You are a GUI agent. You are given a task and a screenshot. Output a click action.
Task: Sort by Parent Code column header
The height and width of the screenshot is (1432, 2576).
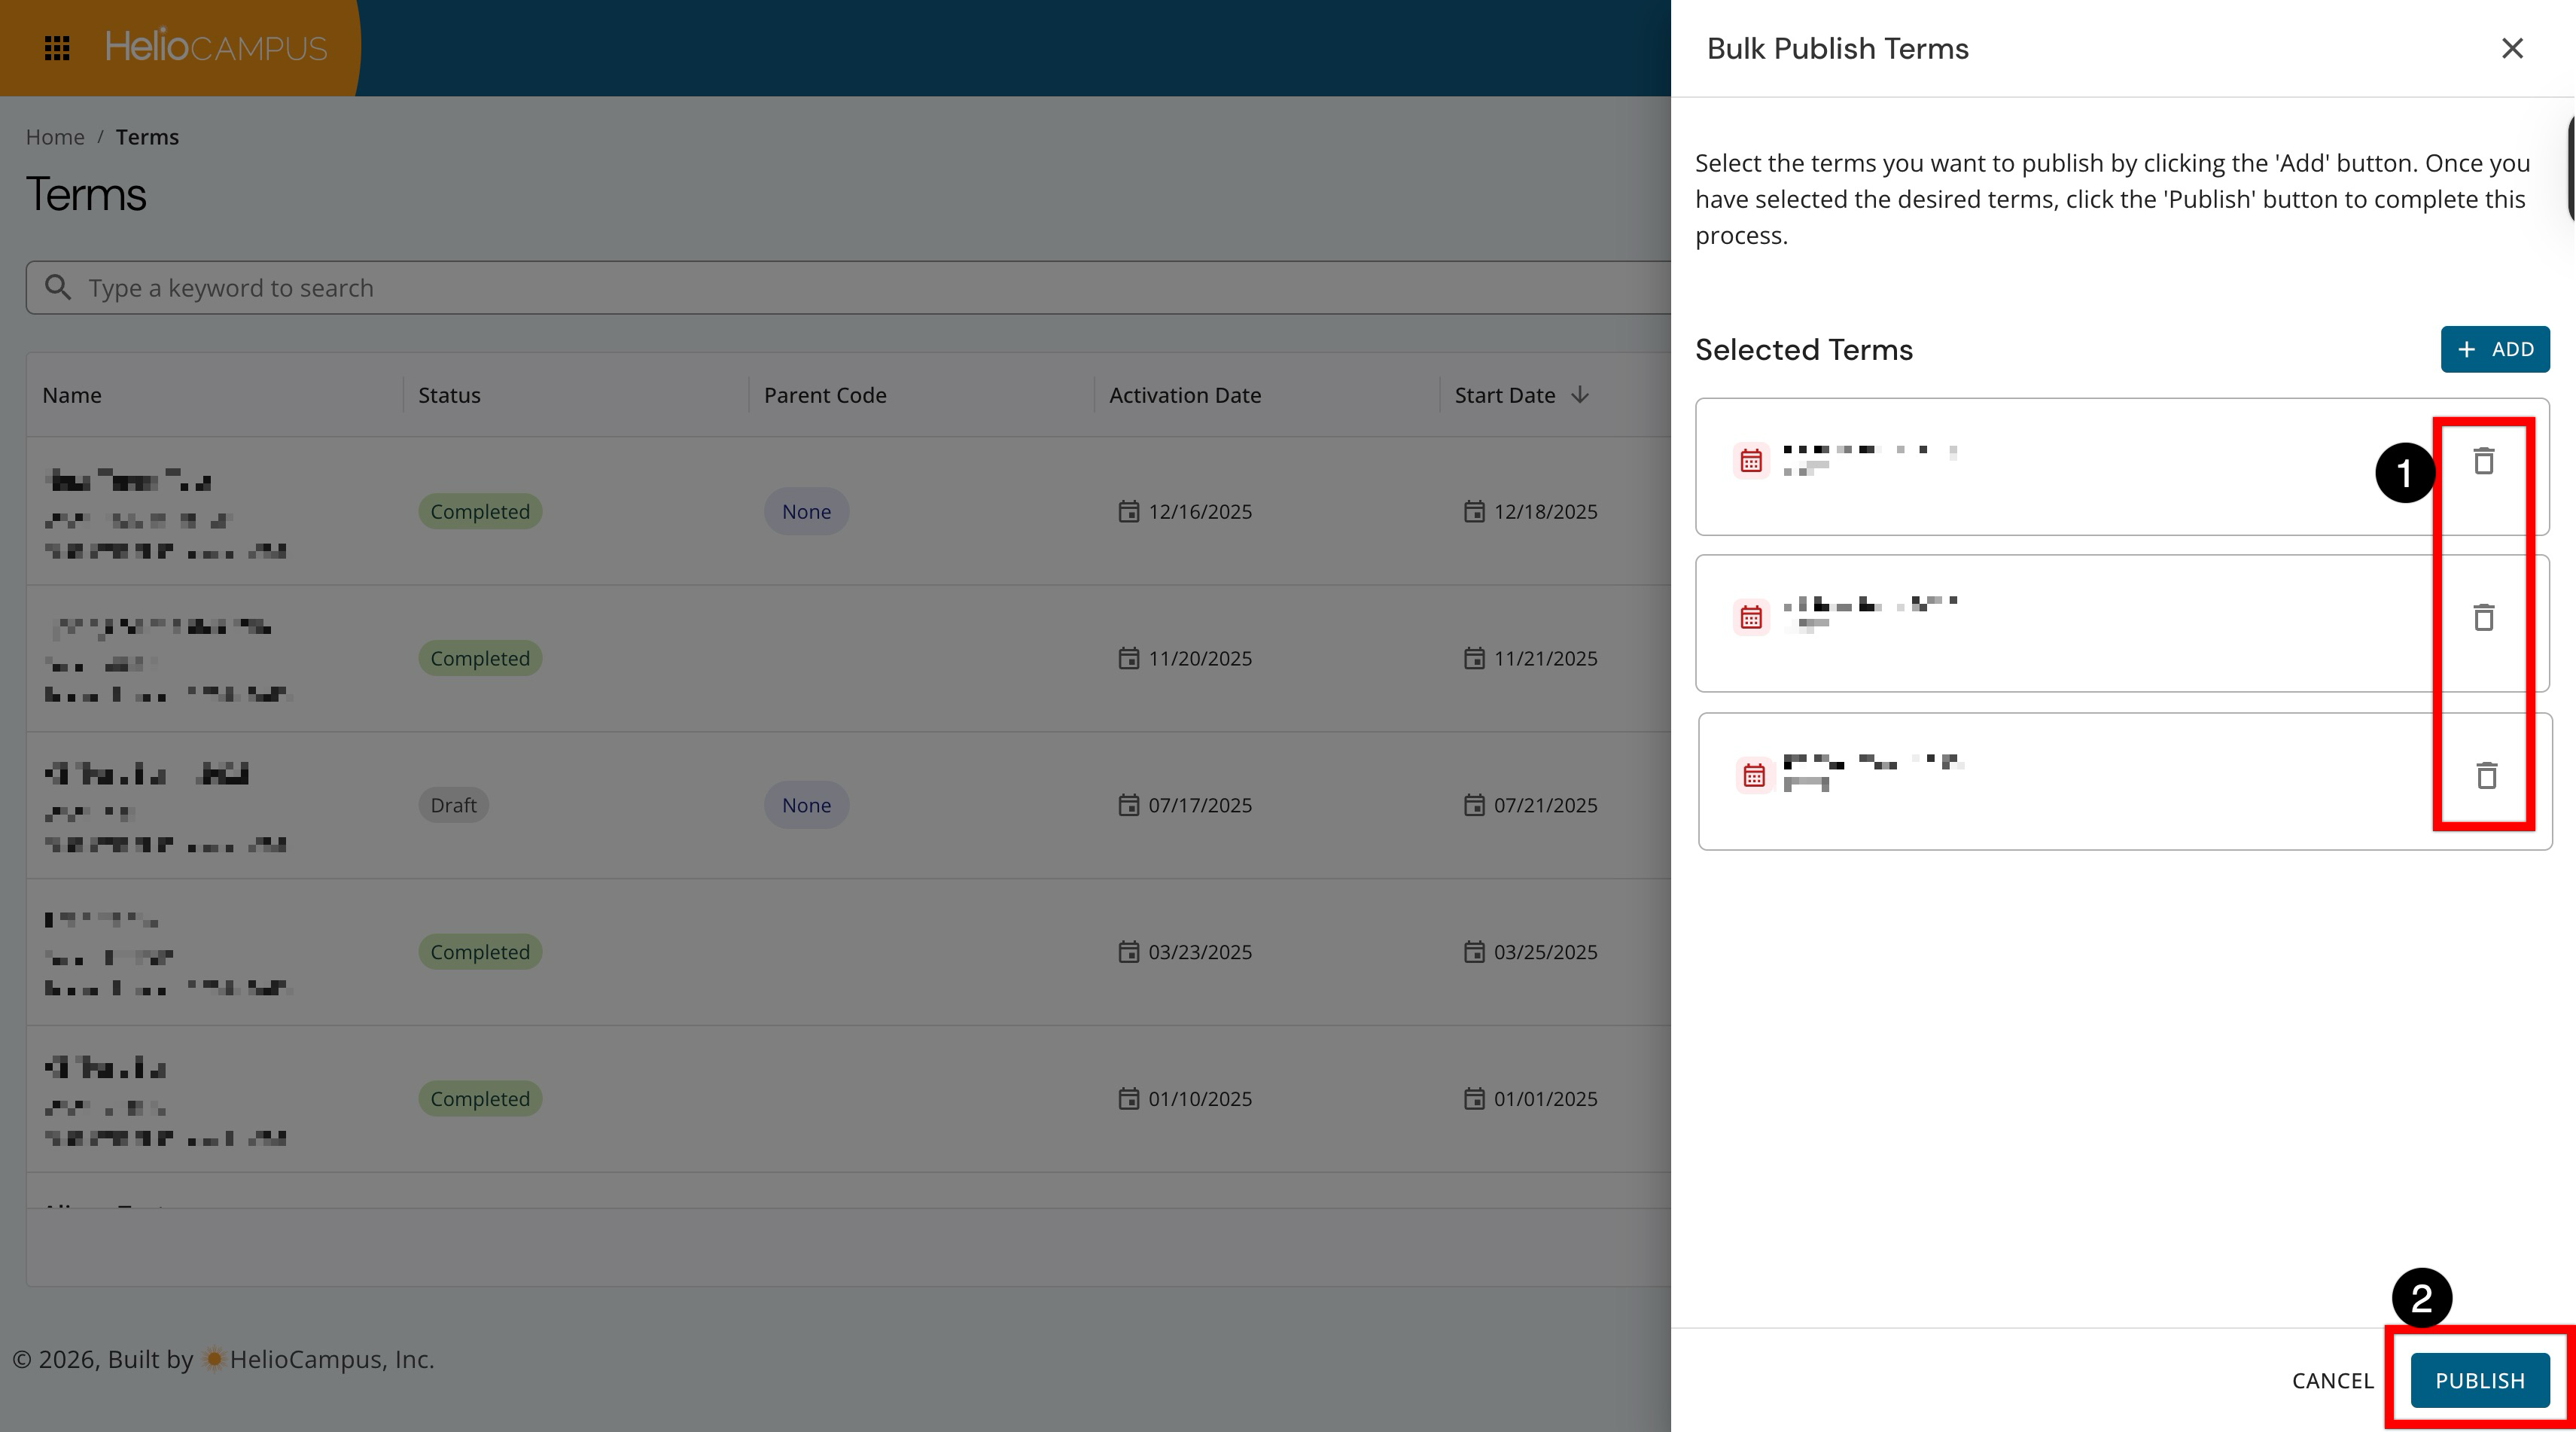pos(825,395)
